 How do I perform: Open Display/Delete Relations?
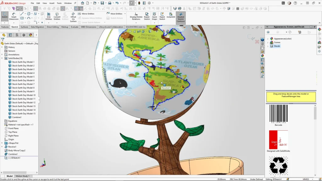pos(136,16)
